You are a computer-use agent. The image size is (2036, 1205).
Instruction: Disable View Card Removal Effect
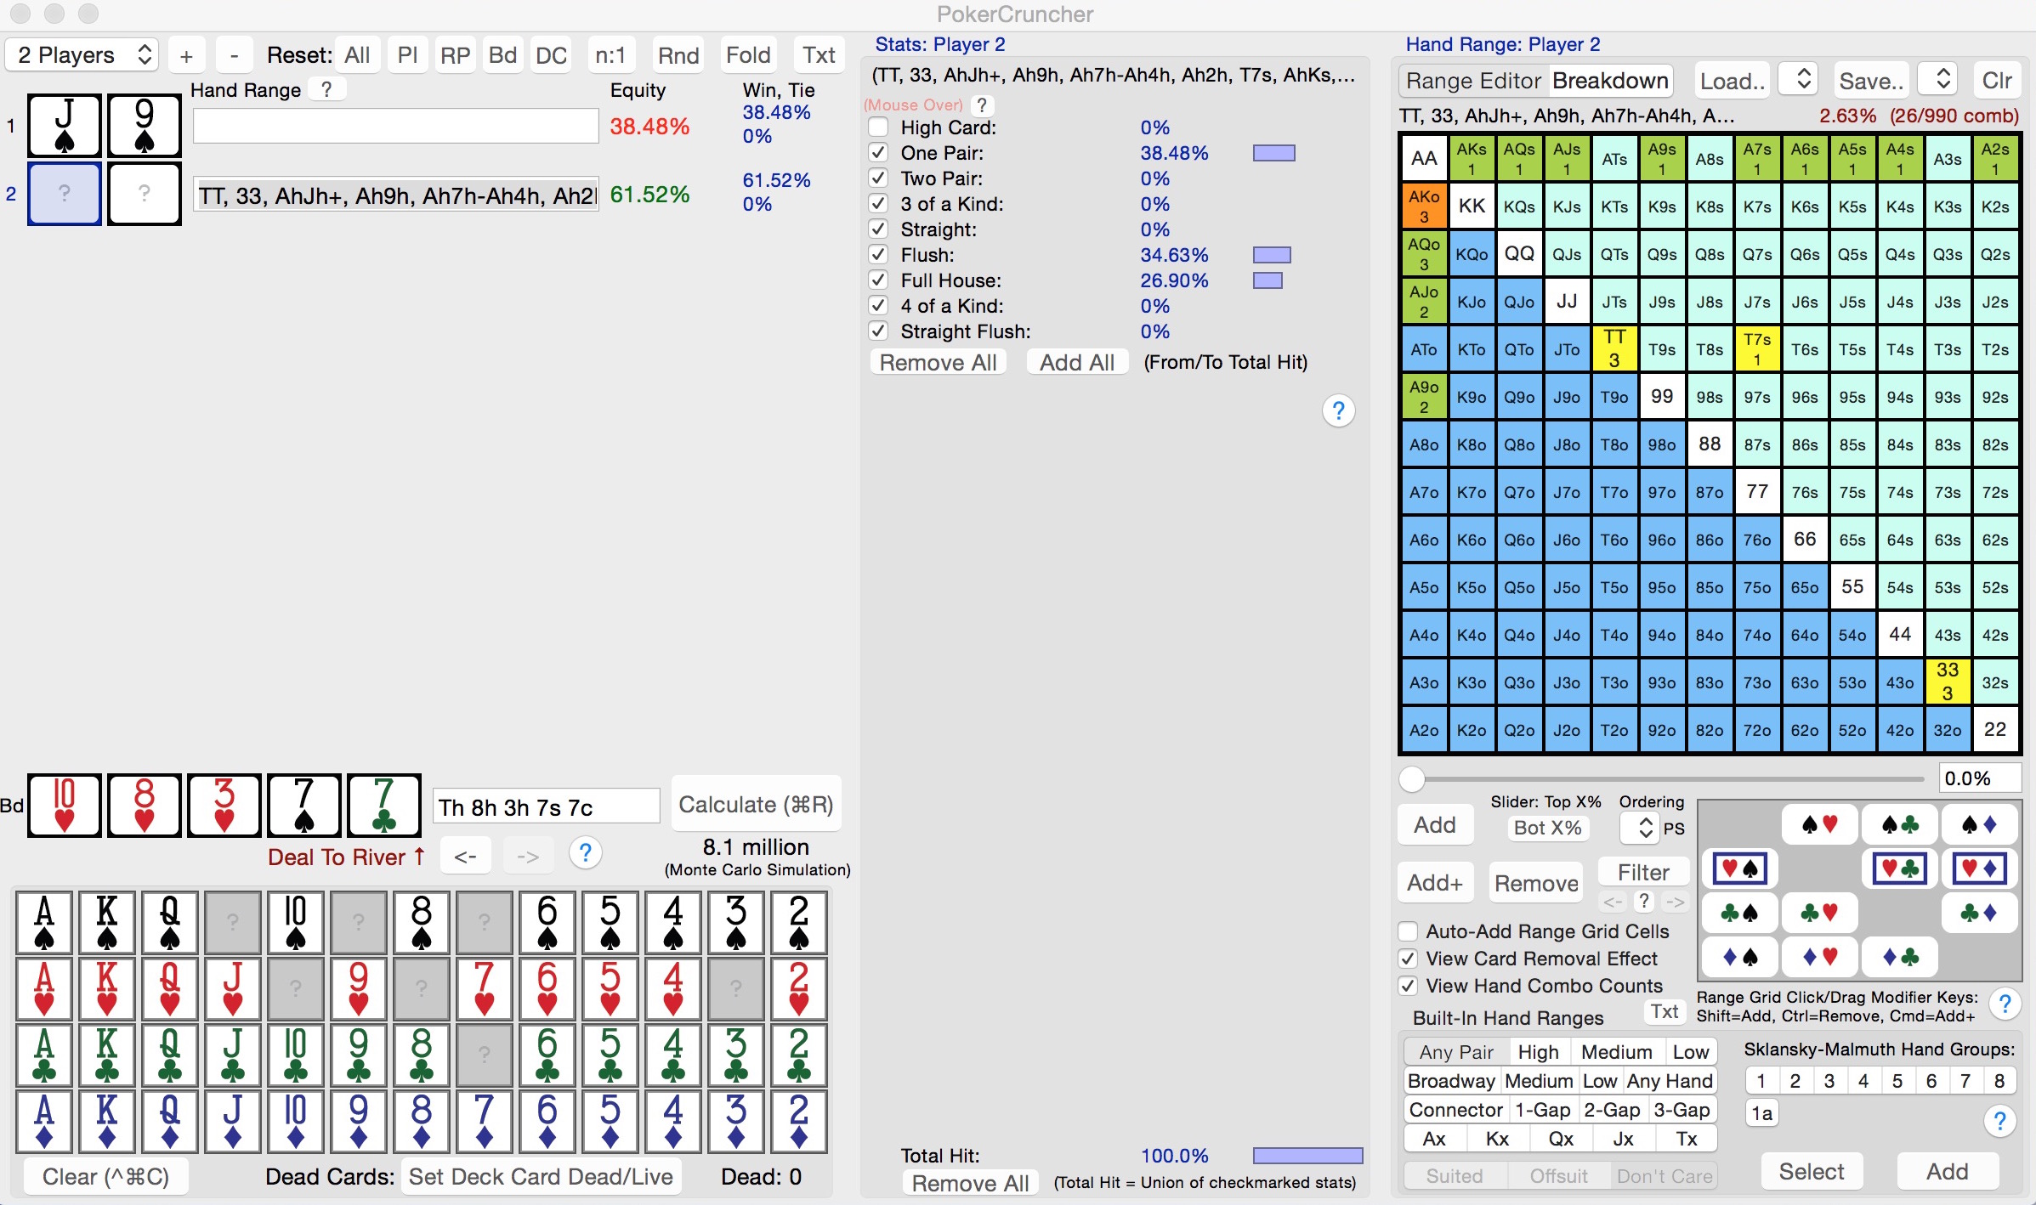coord(1408,959)
